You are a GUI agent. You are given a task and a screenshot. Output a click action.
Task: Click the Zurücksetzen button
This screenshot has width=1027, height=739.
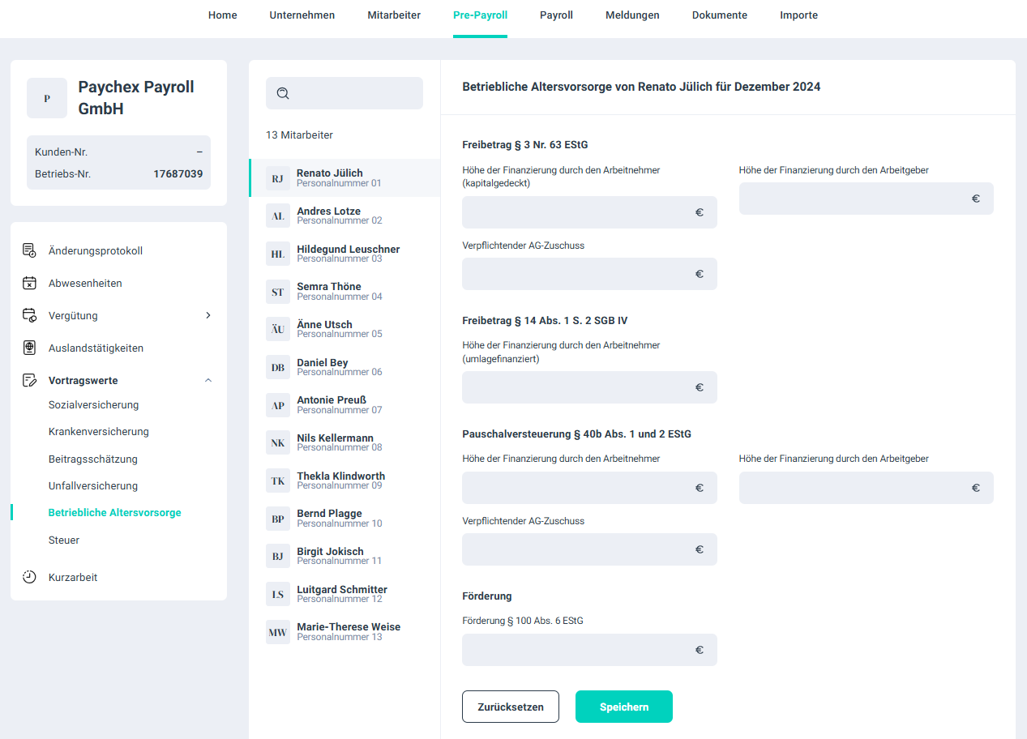click(x=510, y=707)
